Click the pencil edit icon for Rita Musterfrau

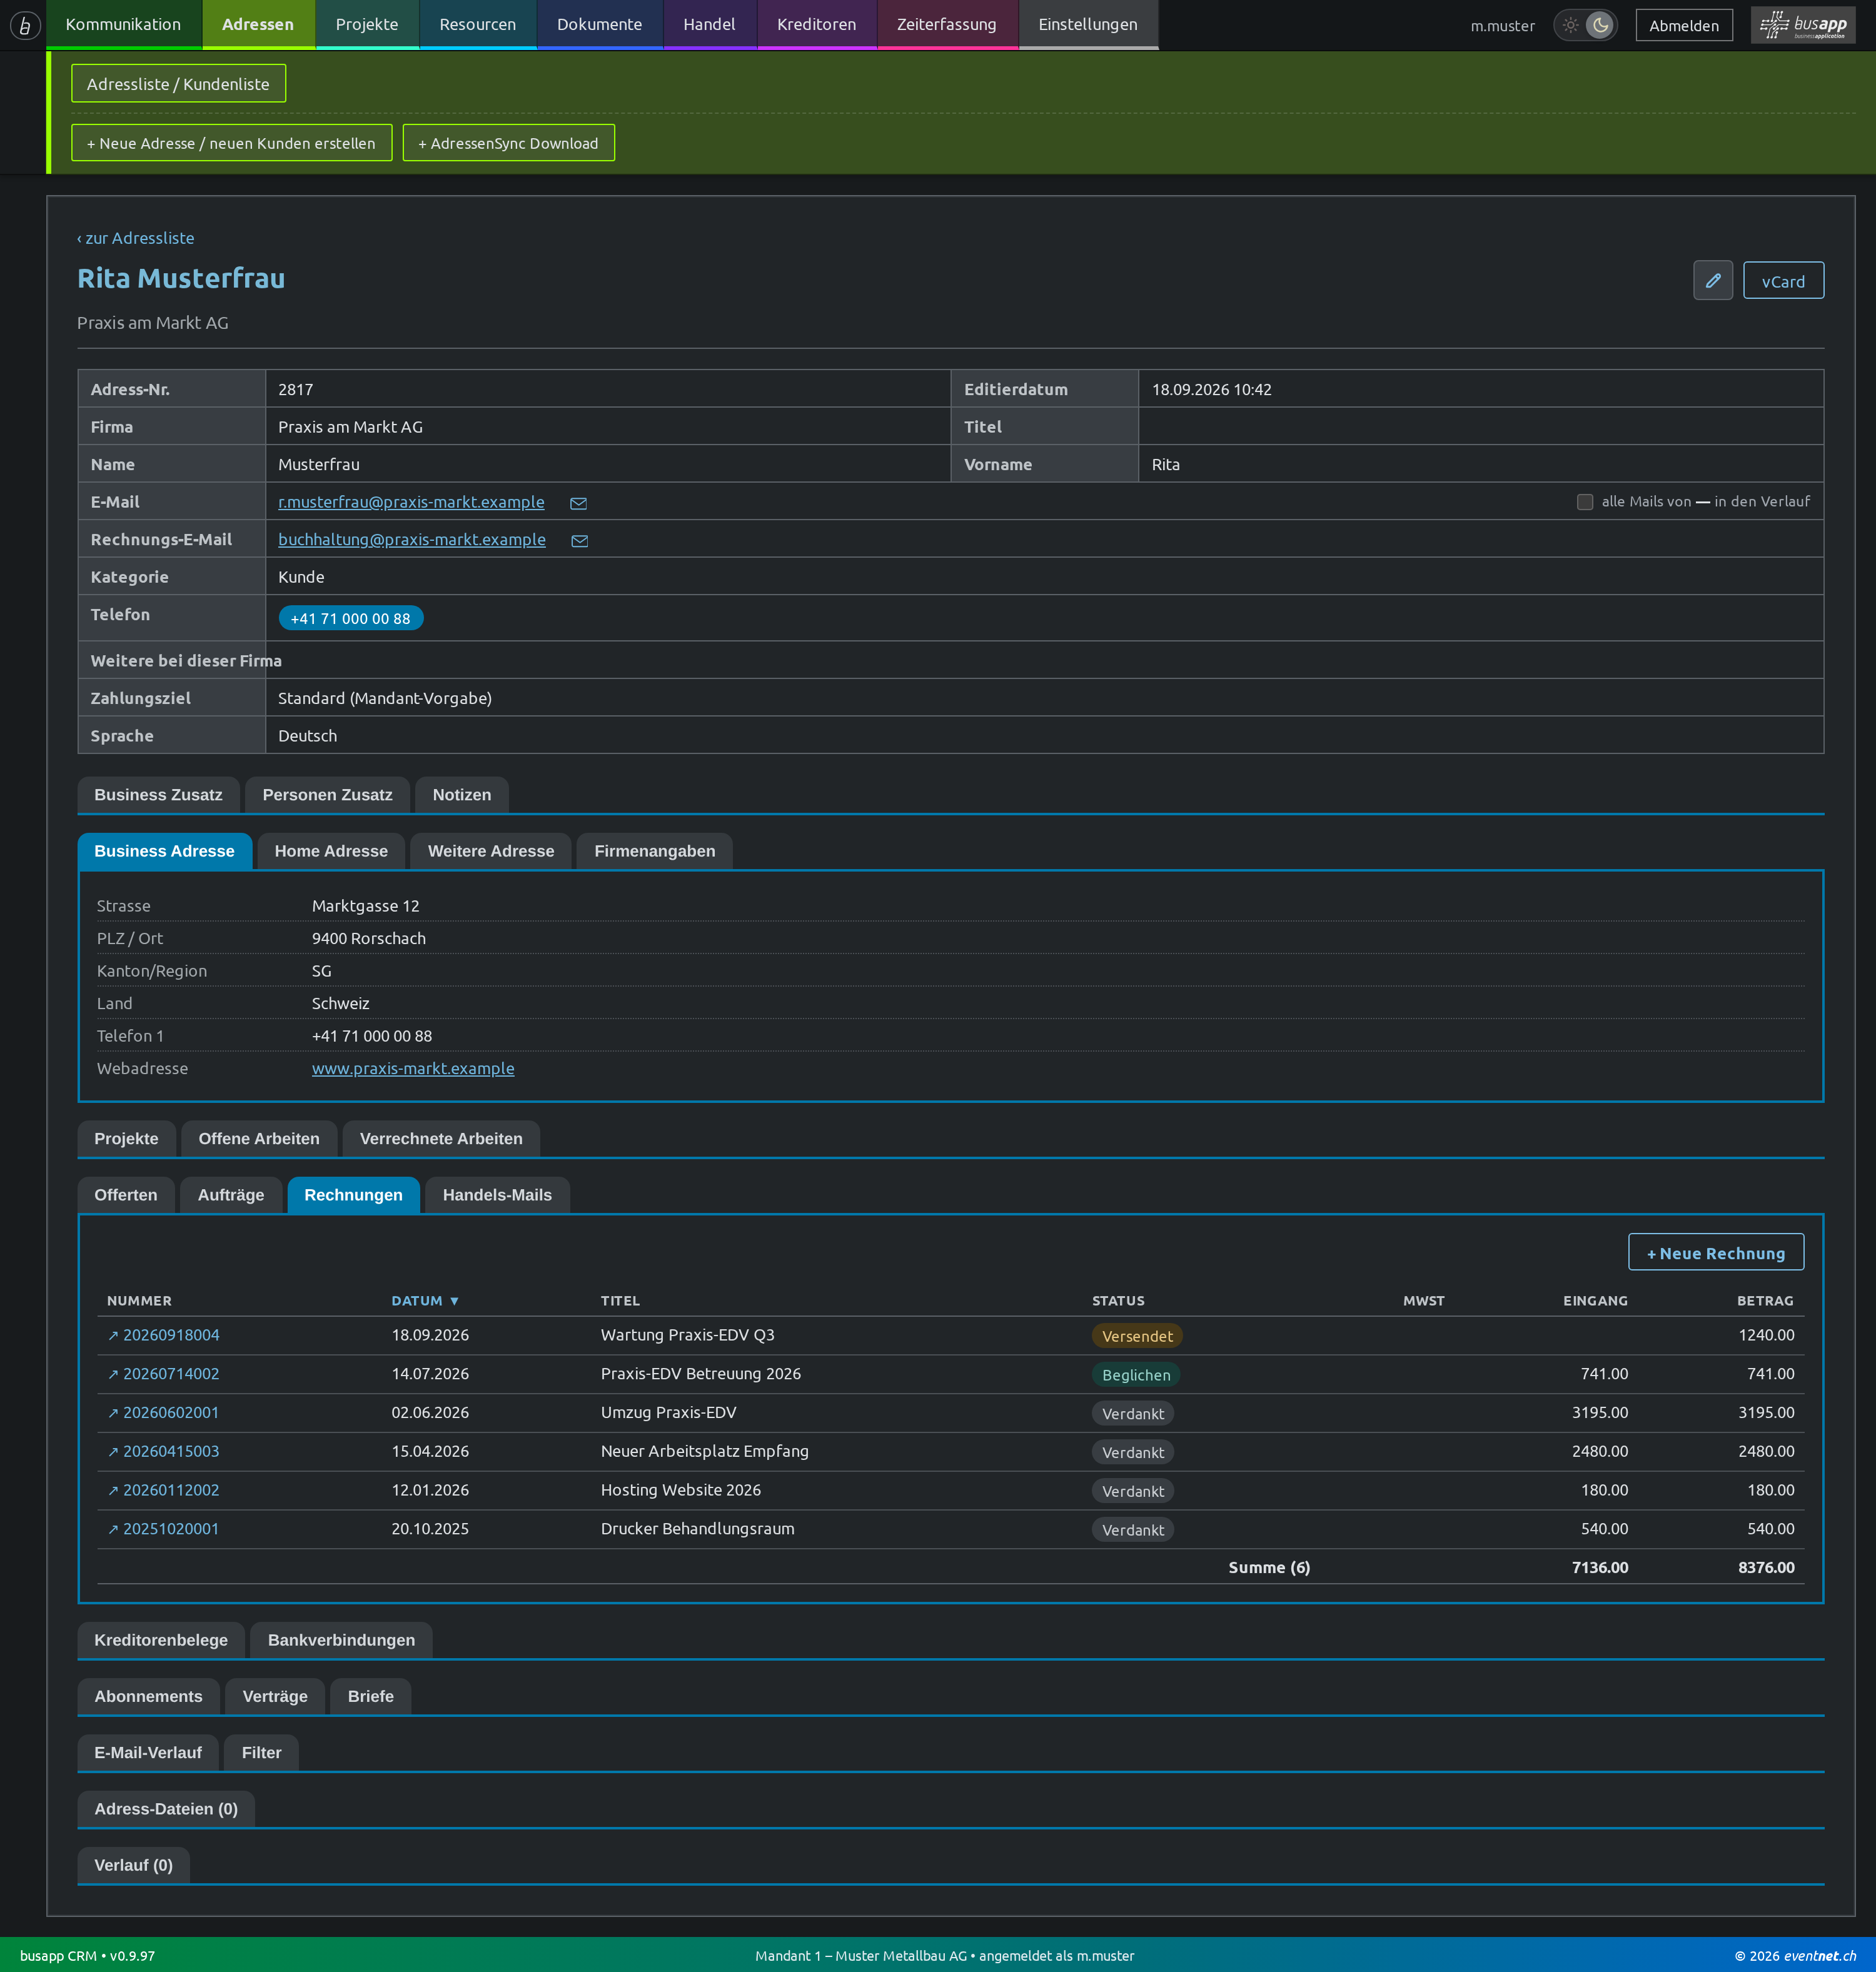(1712, 281)
